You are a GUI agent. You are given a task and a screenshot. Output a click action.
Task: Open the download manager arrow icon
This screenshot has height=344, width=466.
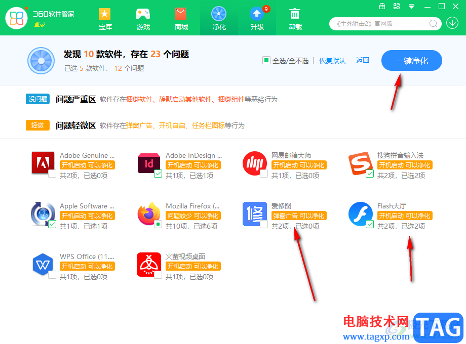(452, 23)
